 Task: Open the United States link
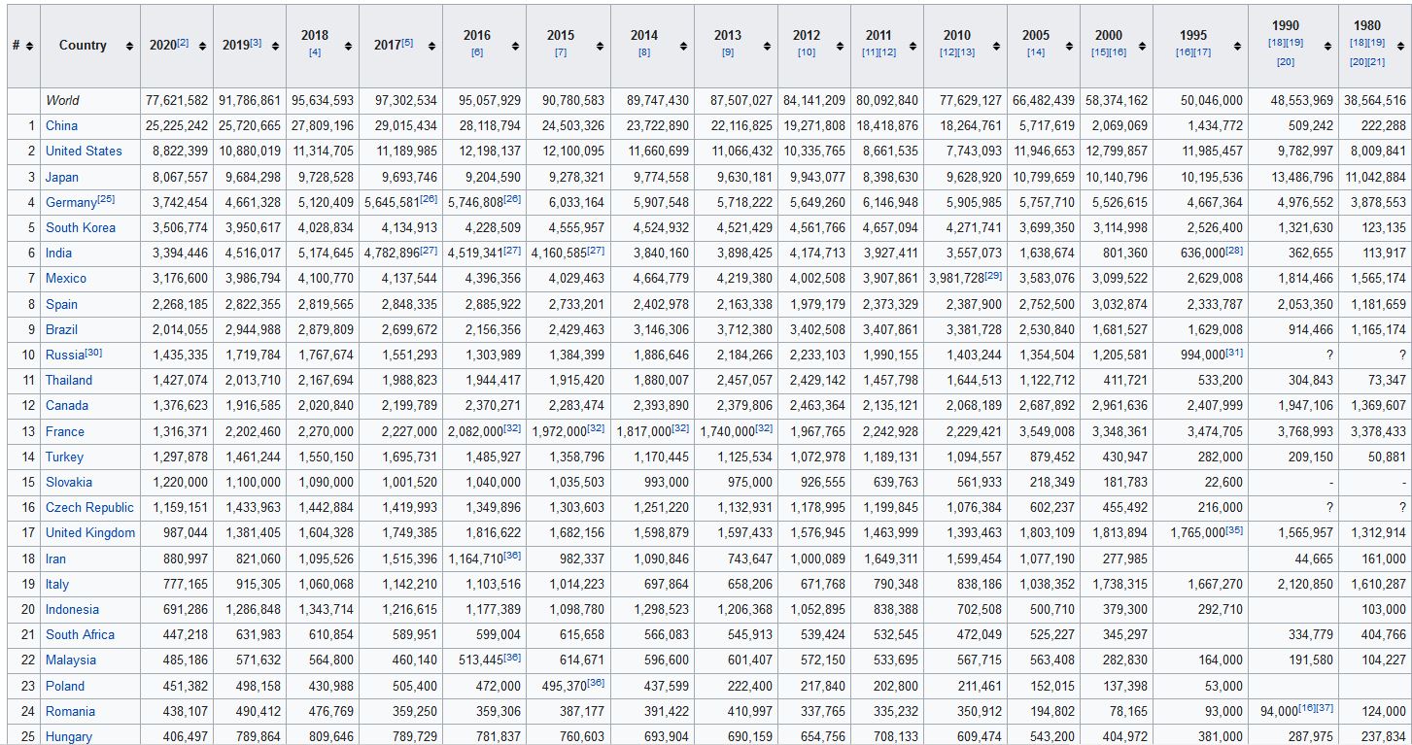(84, 151)
